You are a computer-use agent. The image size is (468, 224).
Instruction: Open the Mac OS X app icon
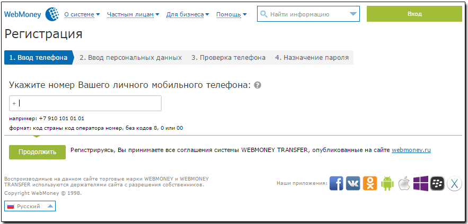click(x=454, y=183)
